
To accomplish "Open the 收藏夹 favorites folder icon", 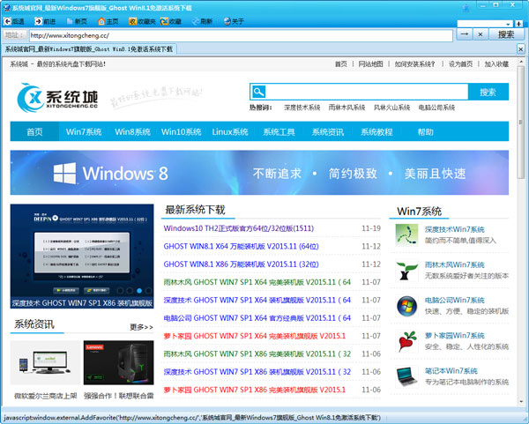I will pyautogui.click(x=132, y=21).
